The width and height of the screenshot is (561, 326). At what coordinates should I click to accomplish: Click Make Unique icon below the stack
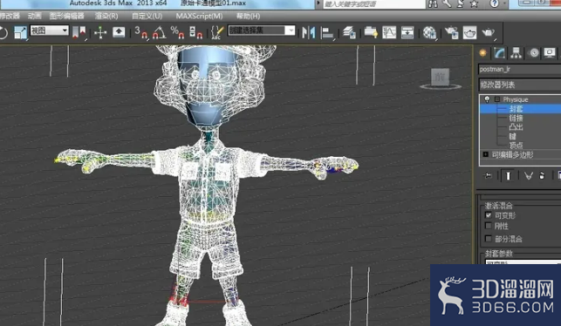(x=528, y=175)
